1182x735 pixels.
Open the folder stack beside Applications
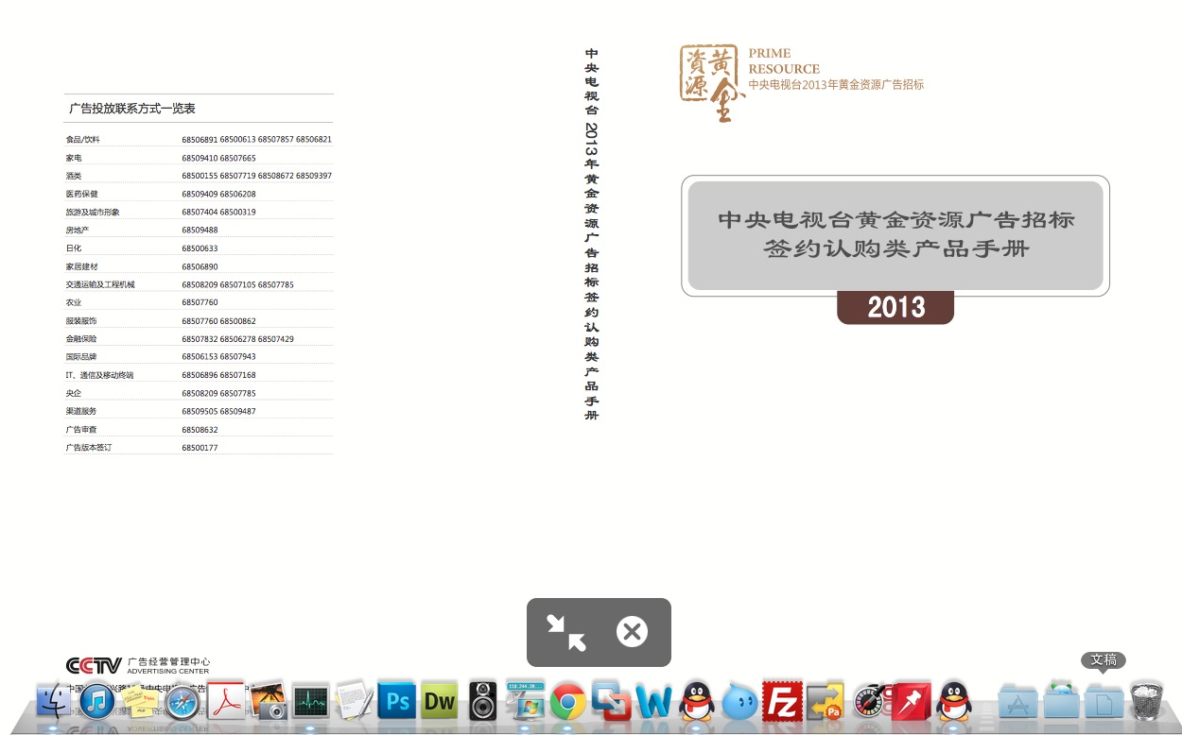(1062, 702)
